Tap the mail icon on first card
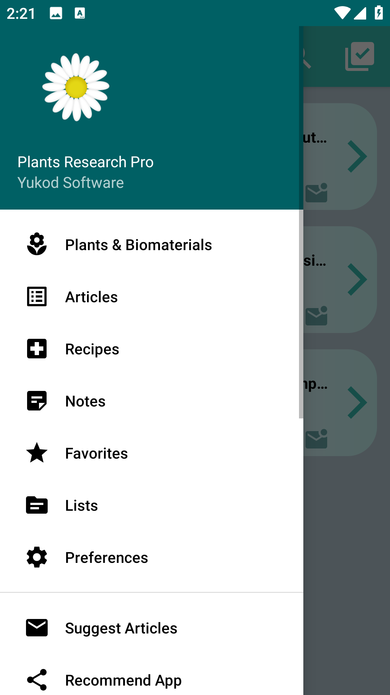The width and height of the screenshot is (390, 695). [316, 193]
